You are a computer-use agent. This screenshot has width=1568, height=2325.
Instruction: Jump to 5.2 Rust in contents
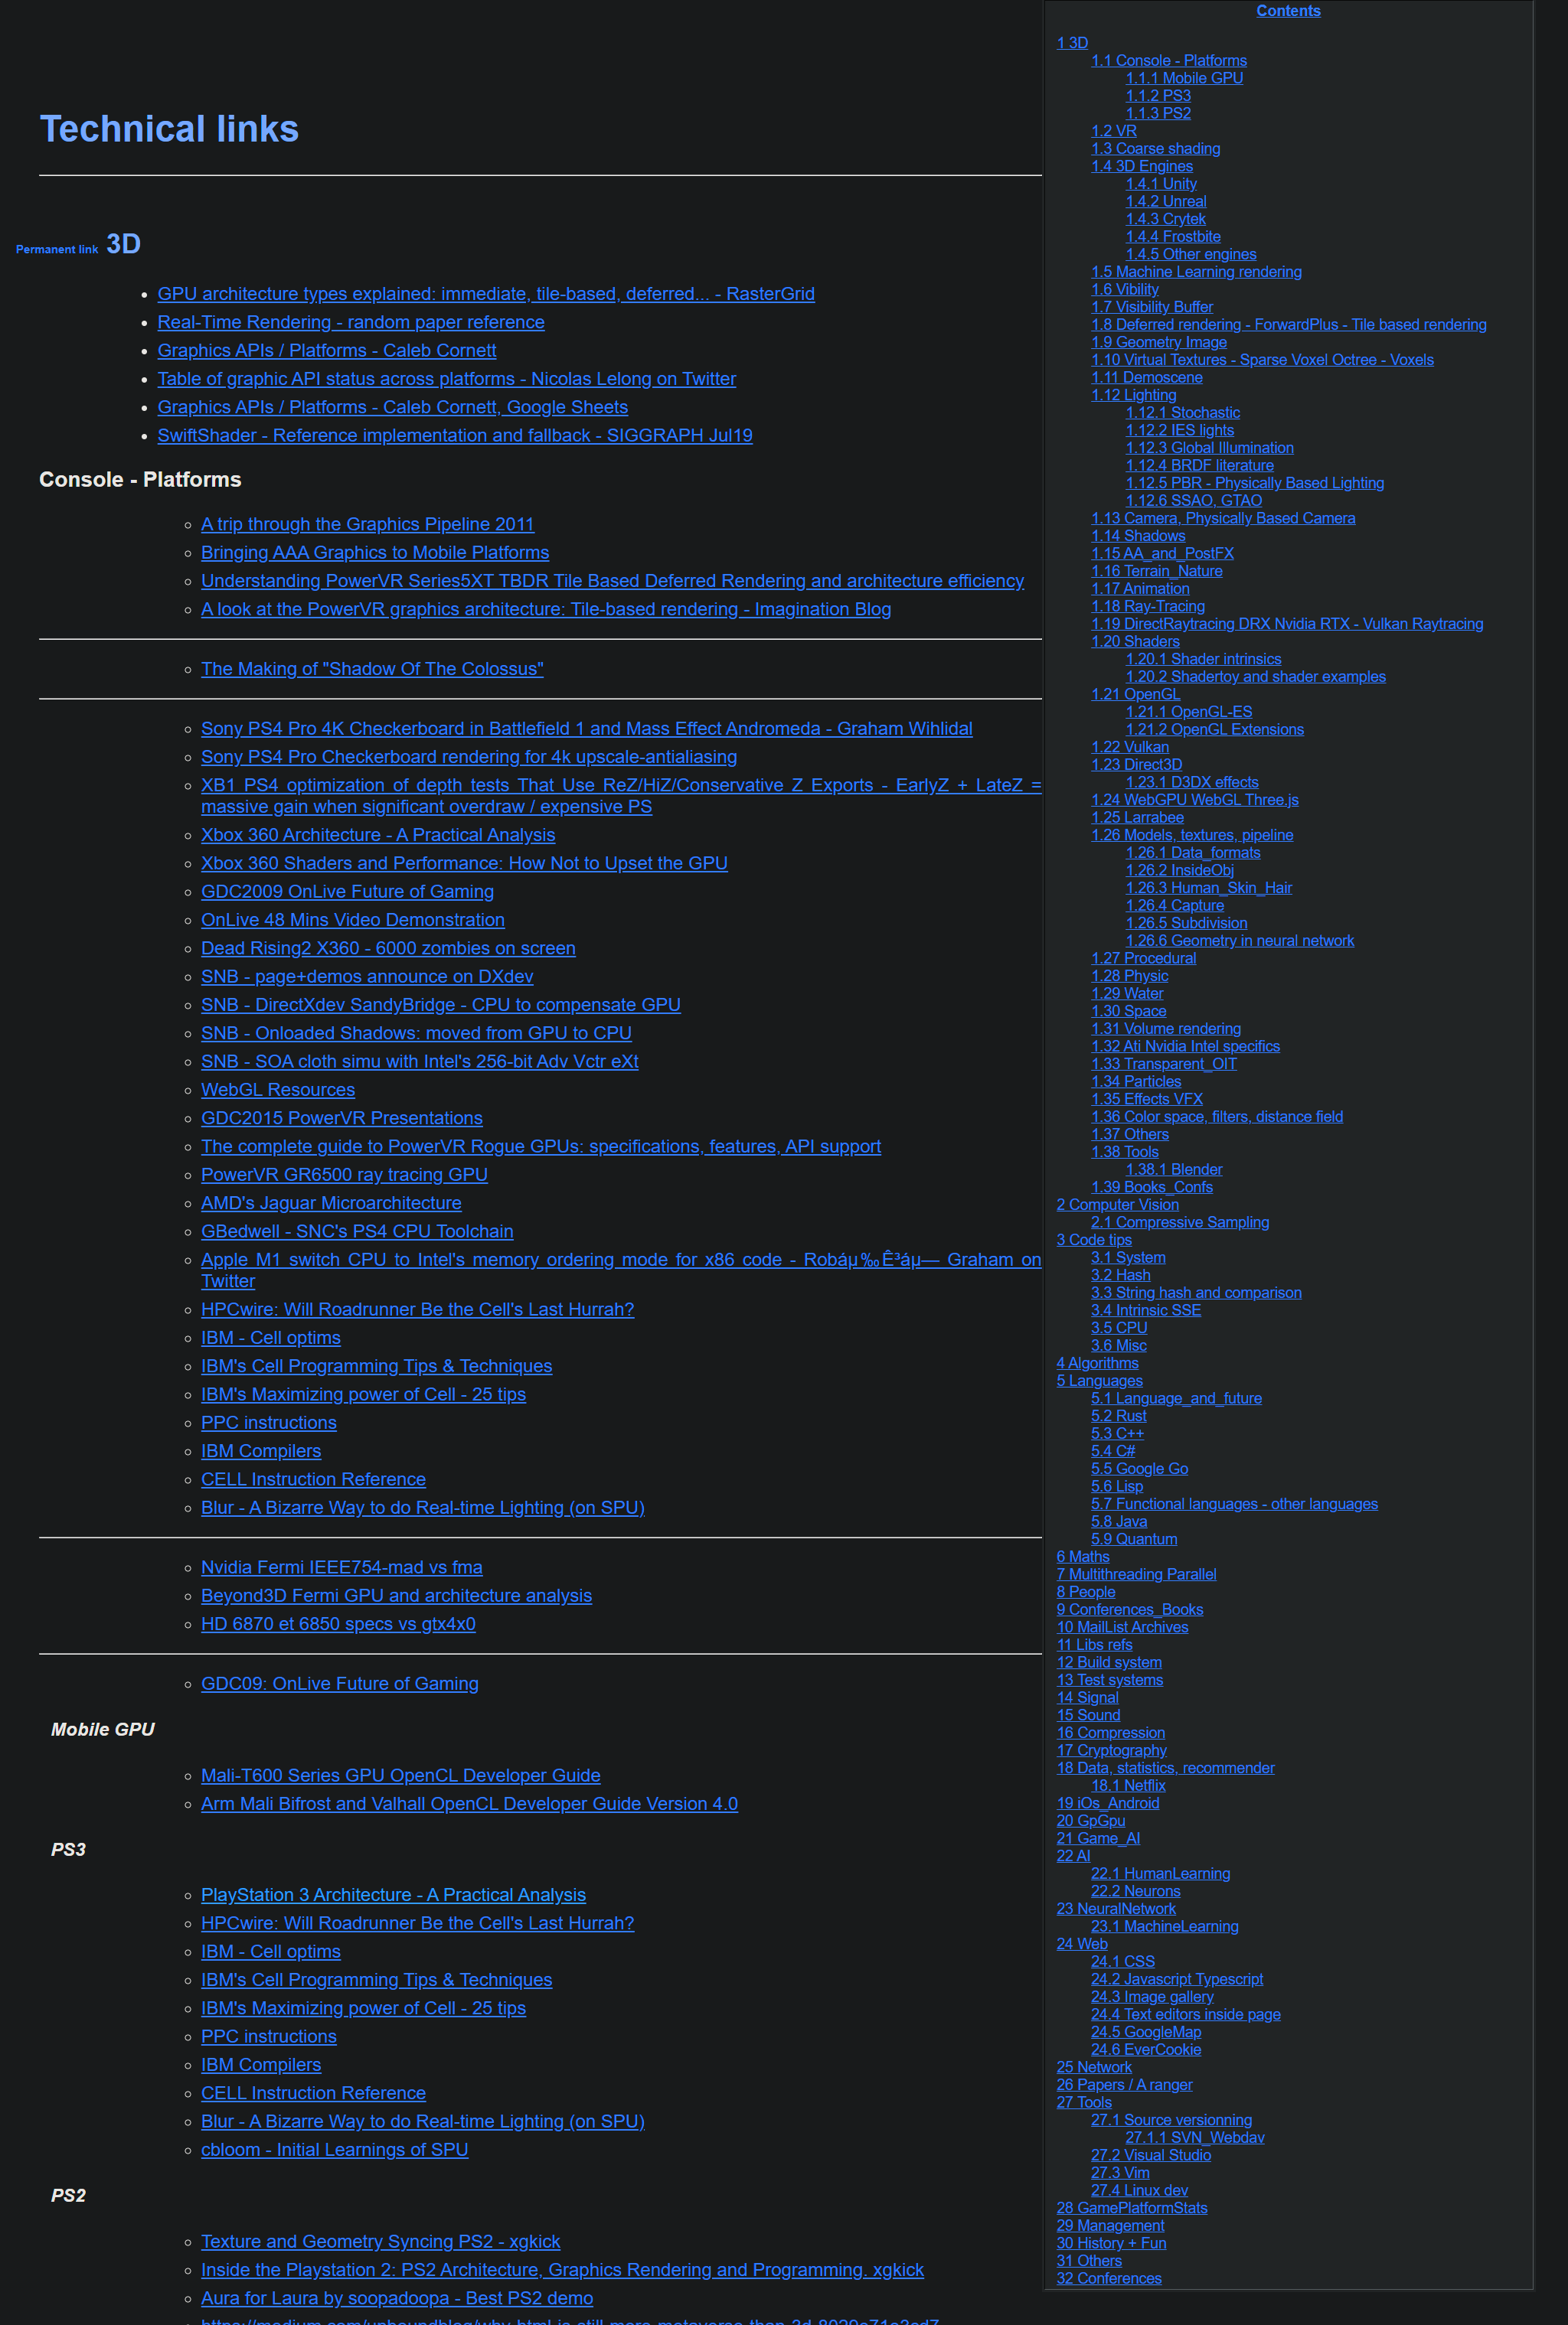pyautogui.click(x=1118, y=1417)
